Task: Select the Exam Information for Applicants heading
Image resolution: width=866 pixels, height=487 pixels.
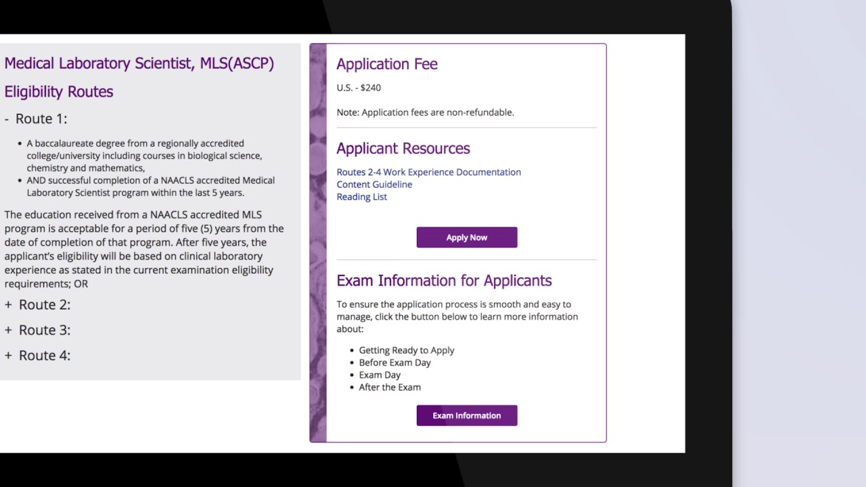Action: point(444,281)
